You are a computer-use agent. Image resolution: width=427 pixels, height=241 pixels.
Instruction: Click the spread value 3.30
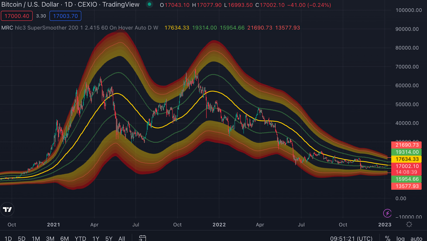[41, 16]
